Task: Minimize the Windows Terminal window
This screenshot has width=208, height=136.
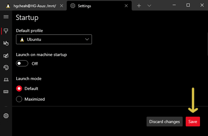Action: [x=174, y=5]
